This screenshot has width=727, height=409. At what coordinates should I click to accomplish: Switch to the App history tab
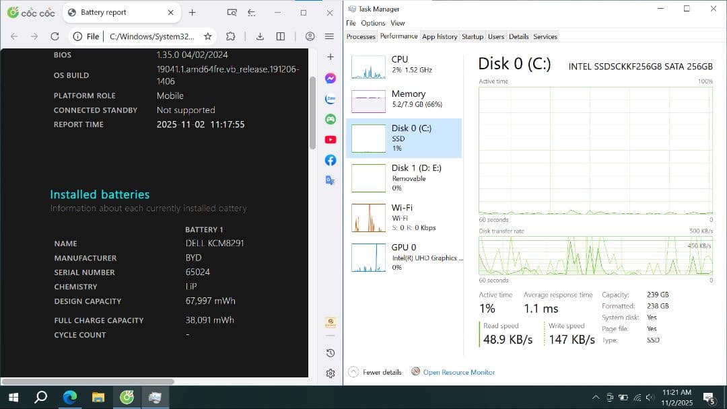440,37
